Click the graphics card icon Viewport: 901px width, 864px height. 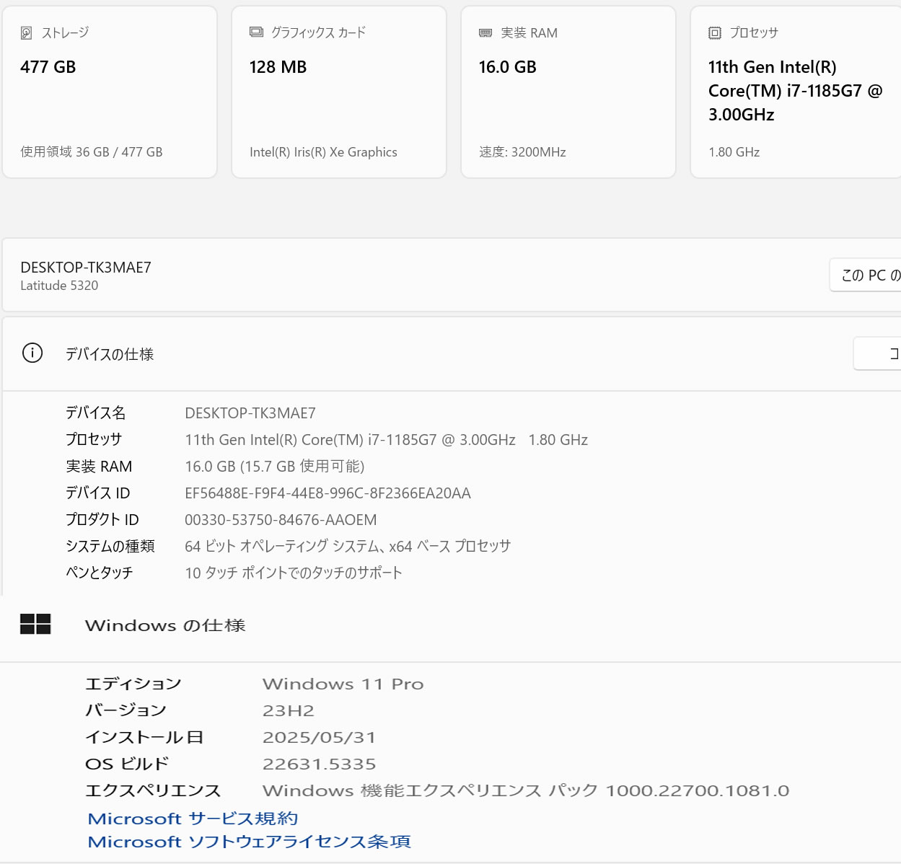(256, 32)
